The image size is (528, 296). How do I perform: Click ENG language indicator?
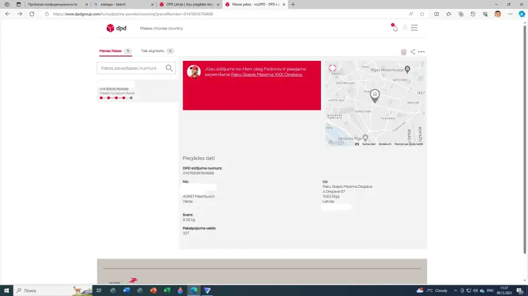click(490, 290)
